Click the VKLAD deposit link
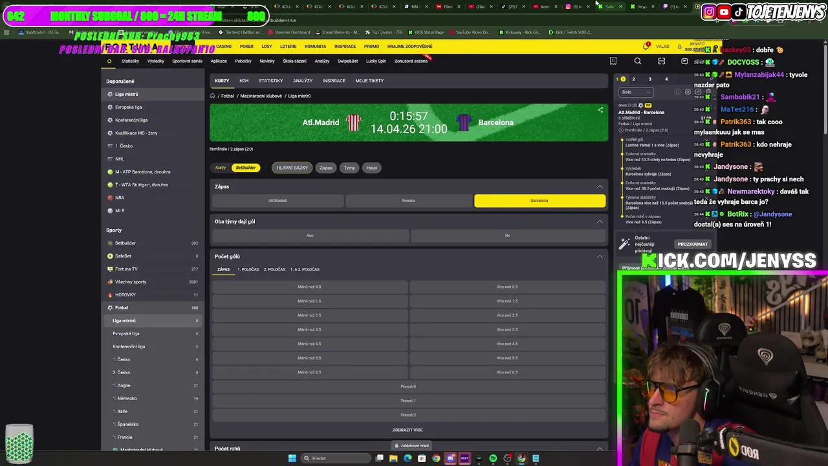 pyautogui.click(x=662, y=47)
